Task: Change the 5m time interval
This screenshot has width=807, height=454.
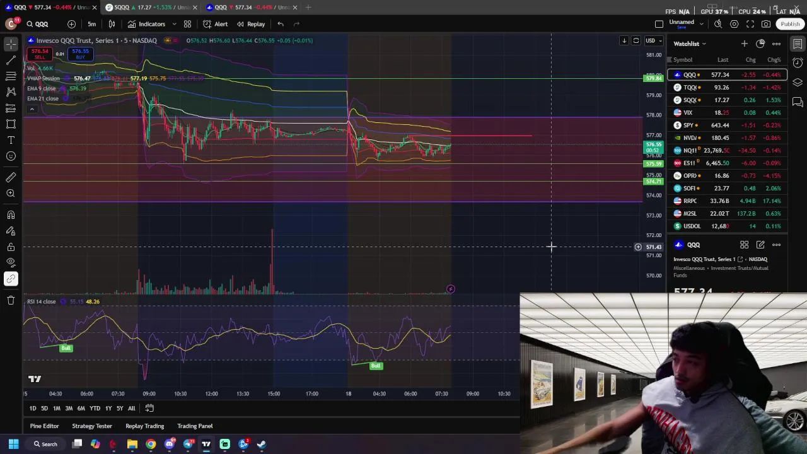Action: tap(92, 24)
